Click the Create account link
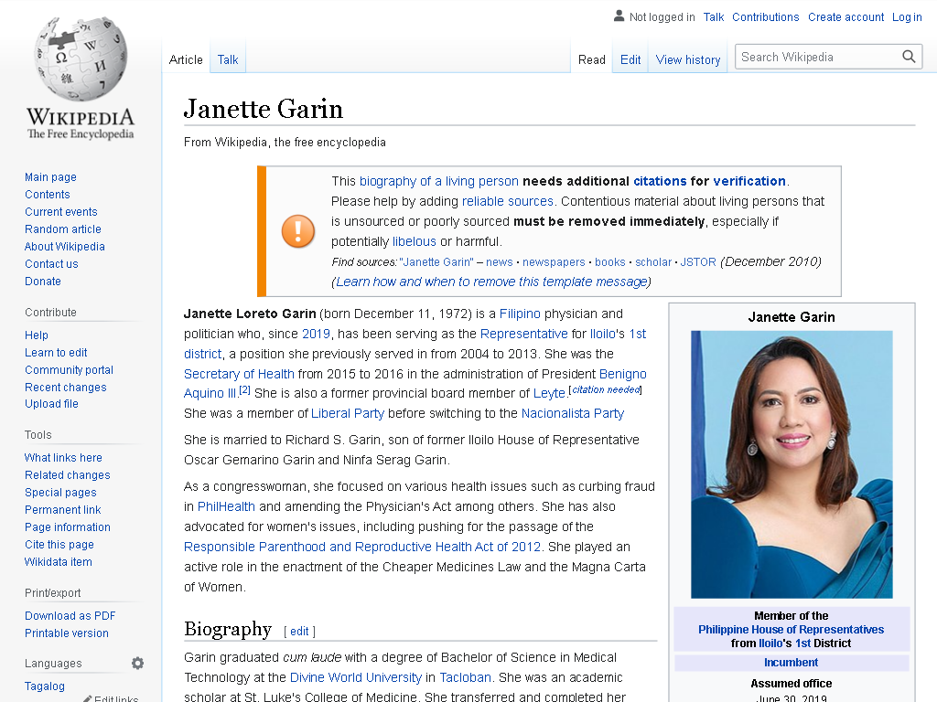Image resolution: width=937 pixels, height=702 pixels. coord(845,16)
